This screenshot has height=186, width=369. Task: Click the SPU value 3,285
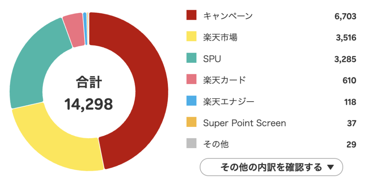click(x=345, y=59)
